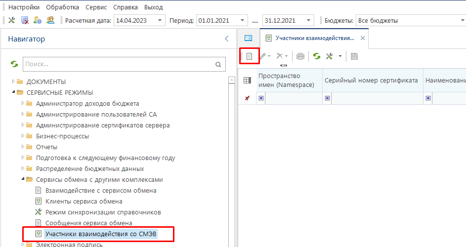Collapse the СЕРВИСНЫЕ РЕЖИМЫ tree node
The width and height of the screenshot is (466, 247).
[x=13, y=92]
